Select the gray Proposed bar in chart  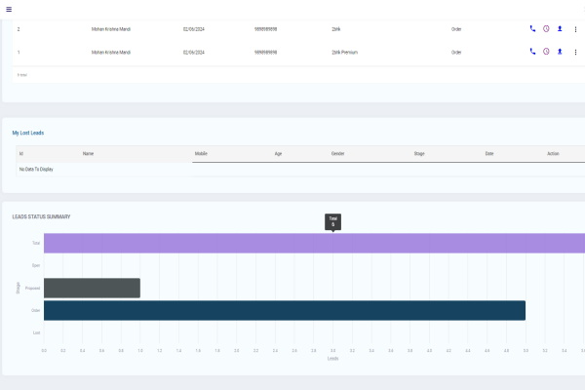pyautogui.click(x=92, y=288)
